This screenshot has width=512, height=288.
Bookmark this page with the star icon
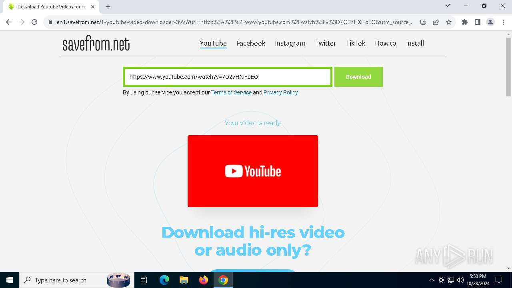point(449,22)
